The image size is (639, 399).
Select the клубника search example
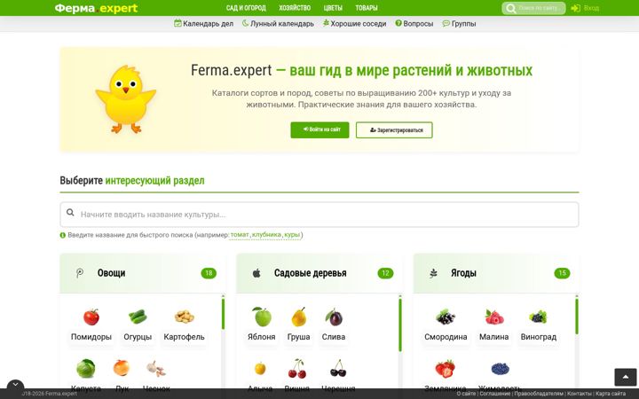point(266,235)
